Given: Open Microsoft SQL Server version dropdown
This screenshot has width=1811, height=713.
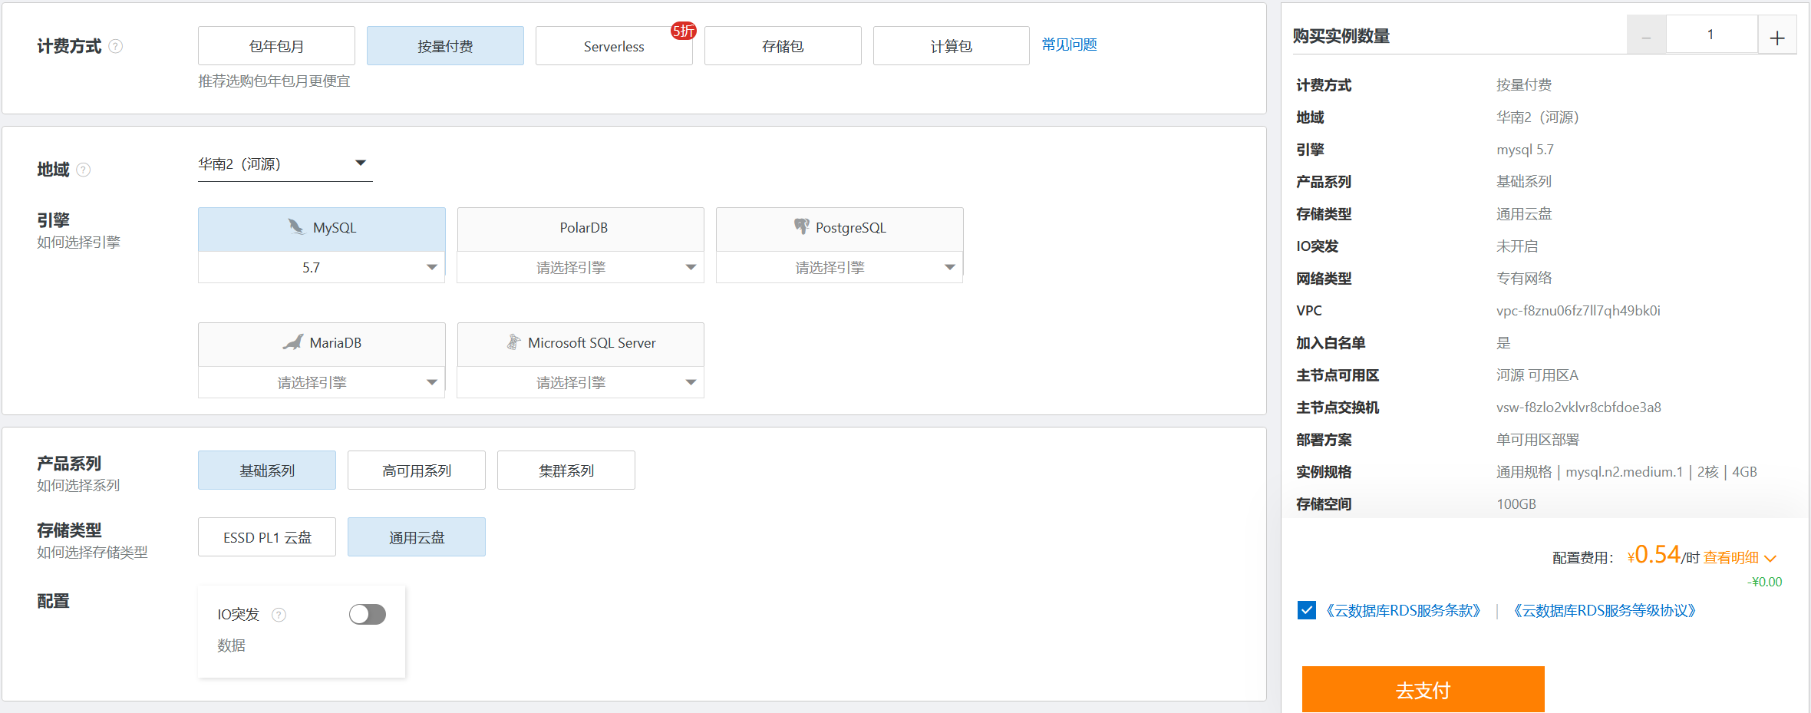Looking at the screenshot, I should tap(580, 382).
